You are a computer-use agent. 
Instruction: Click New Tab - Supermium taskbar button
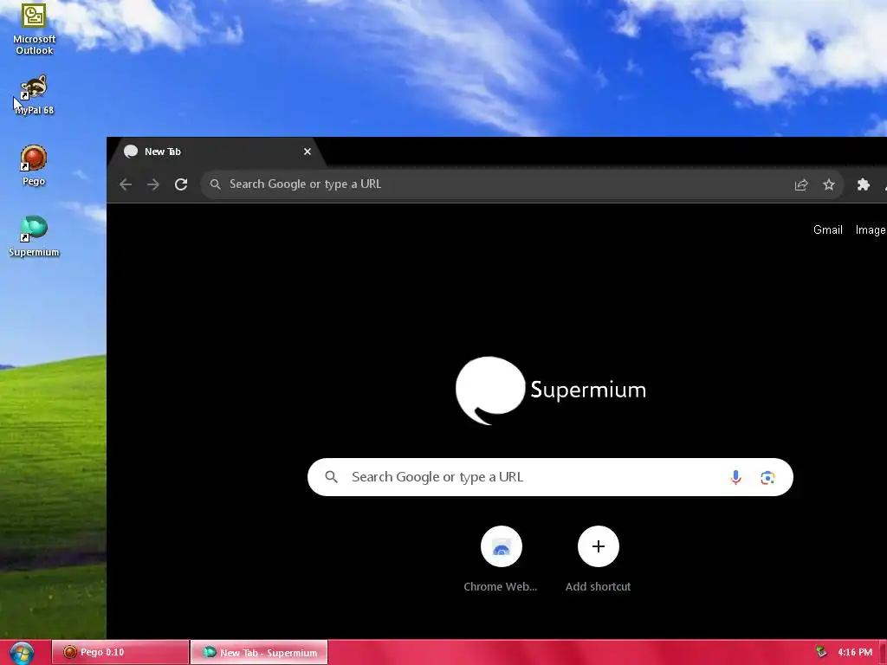259,652
